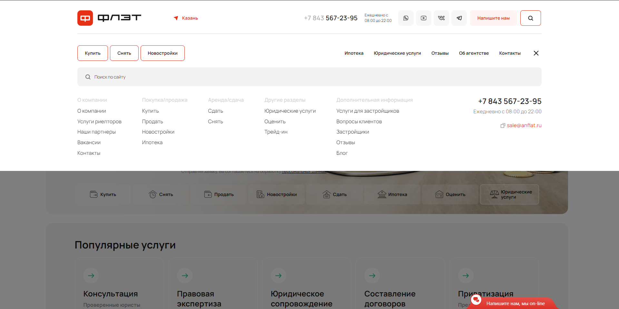Image resolution: width=619 pixels, height=309 pixels.
Task: Click the Купить icon tile in hero
Action: (103, 194)
